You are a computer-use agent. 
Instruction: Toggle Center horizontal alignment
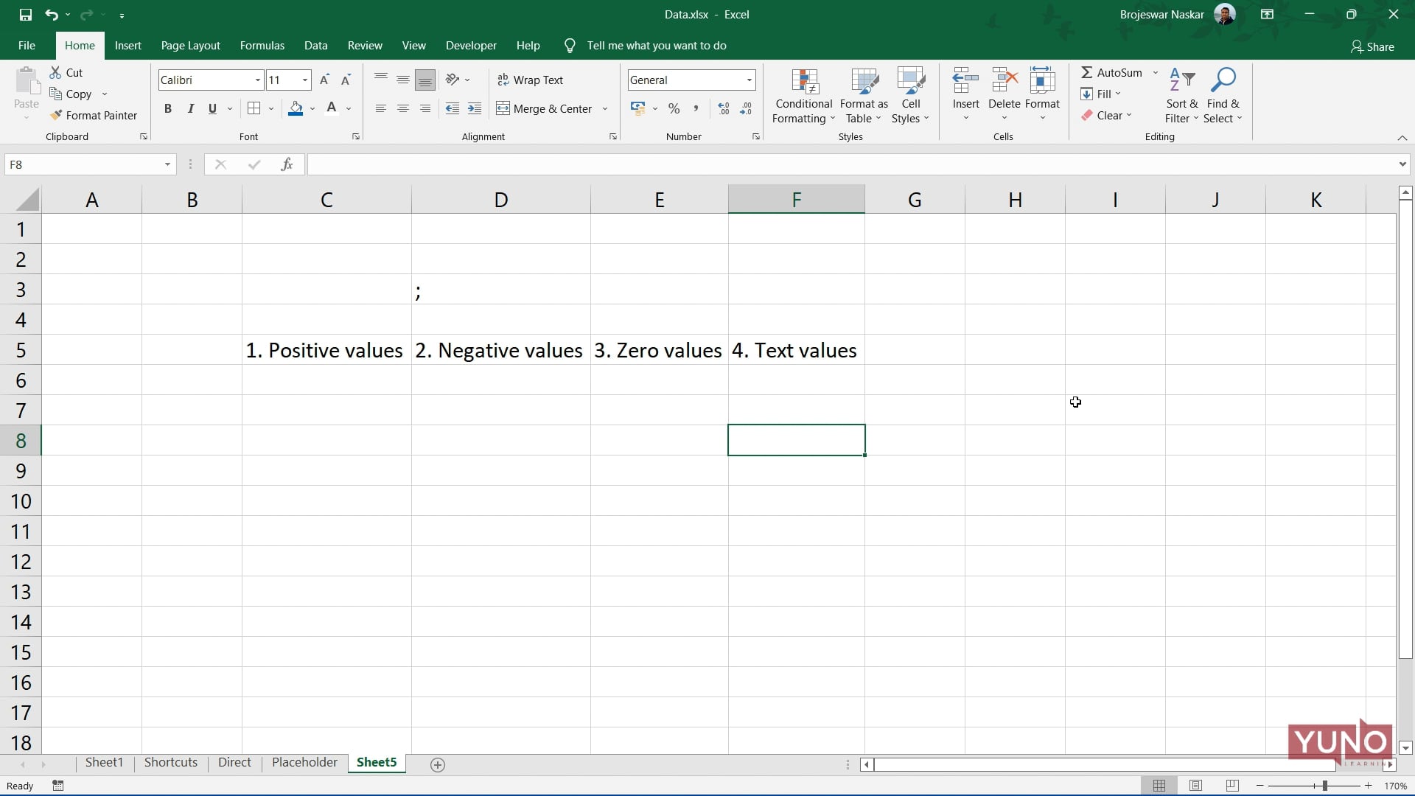(403, 108)
